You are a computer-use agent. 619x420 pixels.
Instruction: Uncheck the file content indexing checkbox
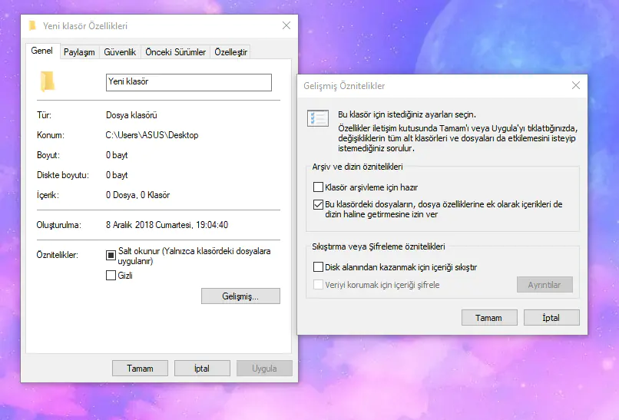click(318, 204)
